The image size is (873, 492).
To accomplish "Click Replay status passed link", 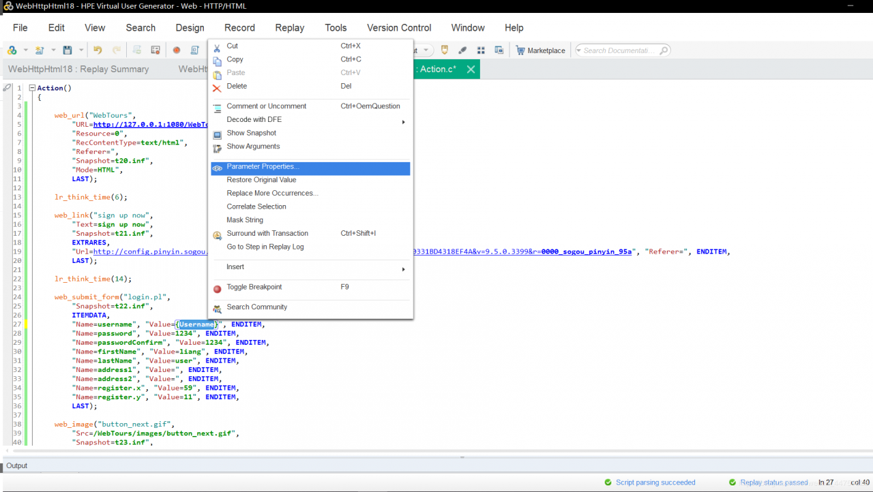I will (x=773, y=482).
